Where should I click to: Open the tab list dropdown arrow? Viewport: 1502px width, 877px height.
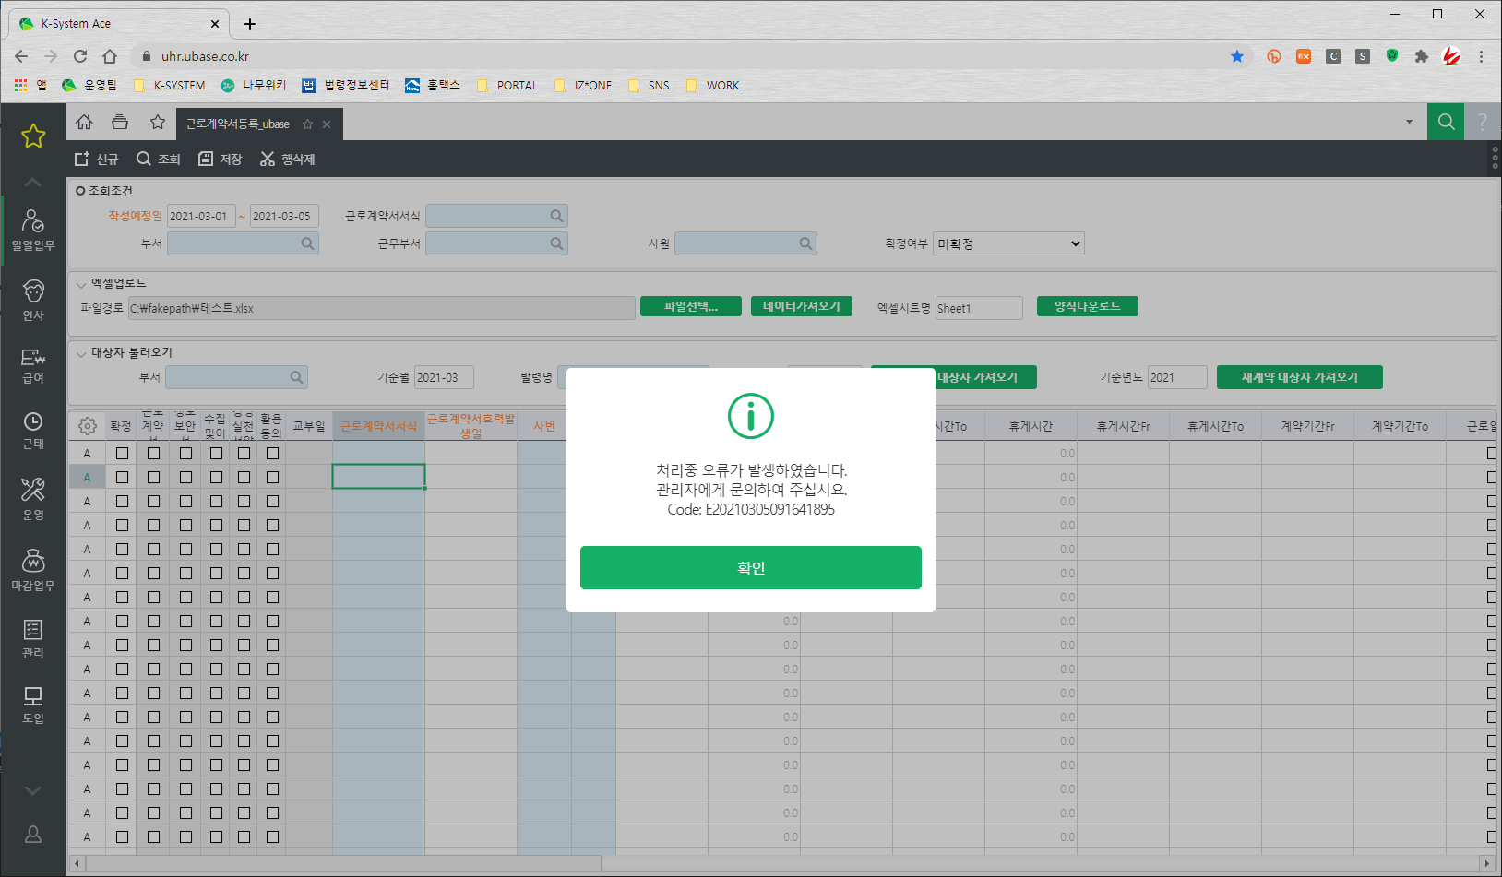click(x=1409, y=122)
